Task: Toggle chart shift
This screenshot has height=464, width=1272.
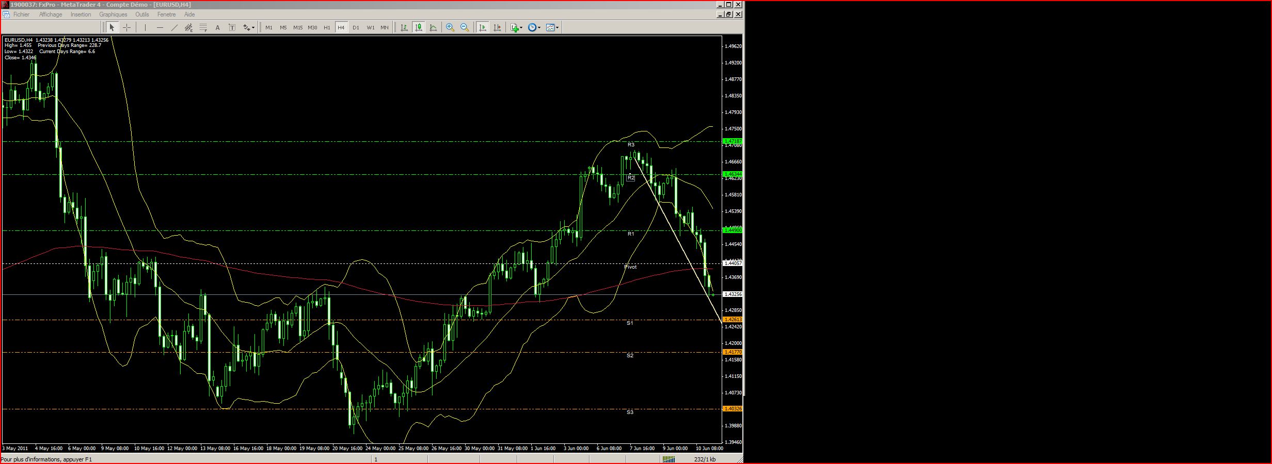Action: (497, 28)
